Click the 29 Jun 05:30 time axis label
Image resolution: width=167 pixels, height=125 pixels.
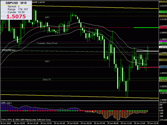86,123
